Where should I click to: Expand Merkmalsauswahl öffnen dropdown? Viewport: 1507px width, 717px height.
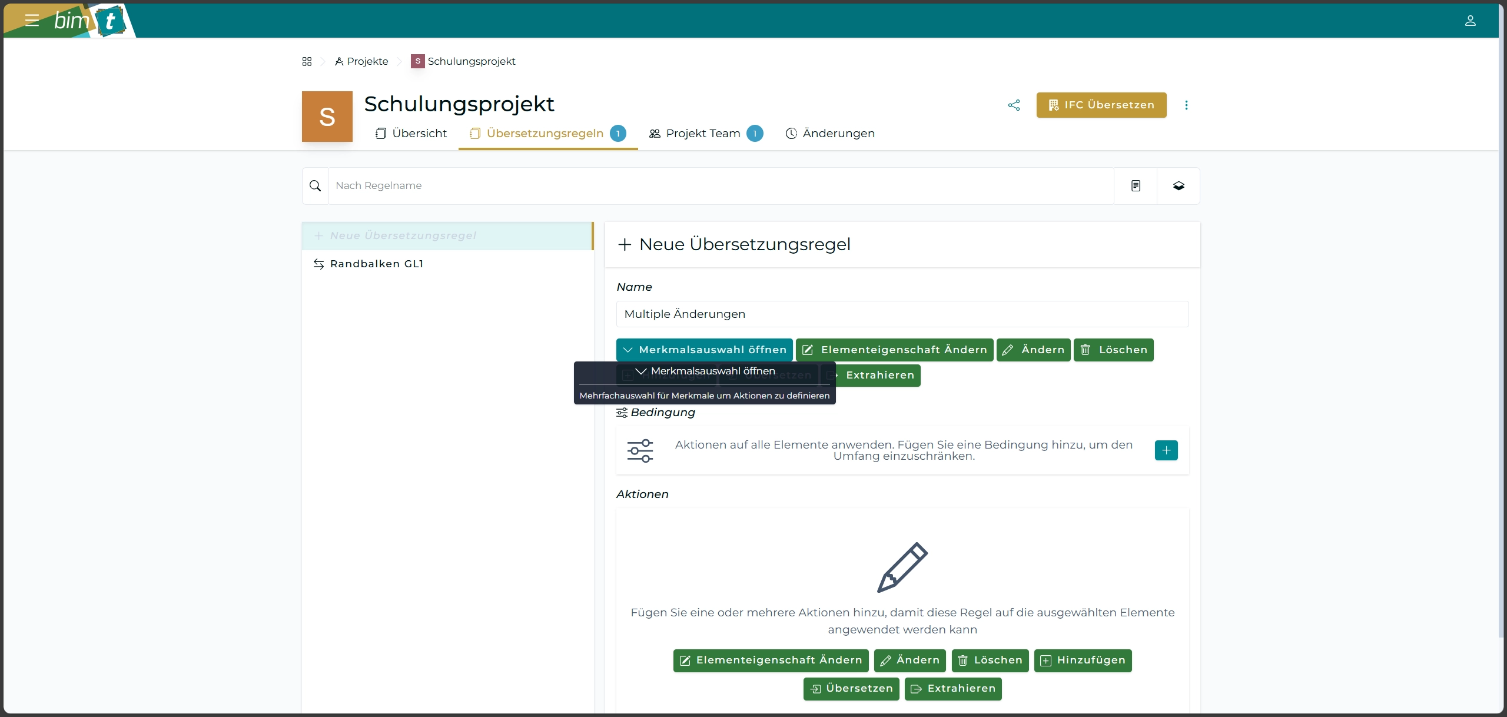pyautogui.click(x=704, y=350)
